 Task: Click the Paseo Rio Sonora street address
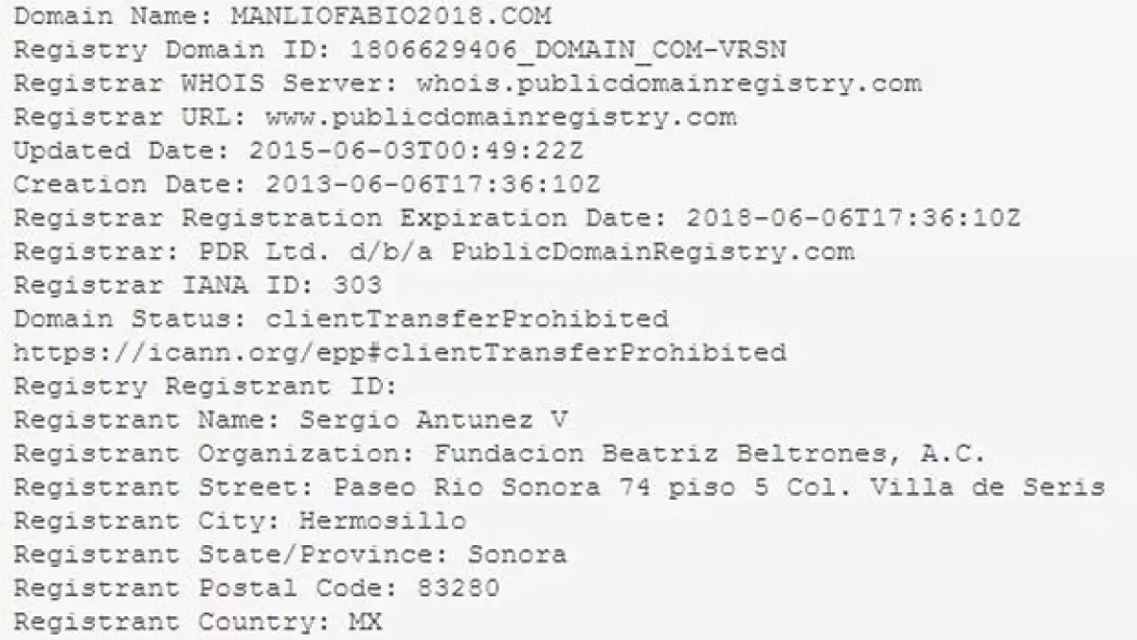(718, 487)
